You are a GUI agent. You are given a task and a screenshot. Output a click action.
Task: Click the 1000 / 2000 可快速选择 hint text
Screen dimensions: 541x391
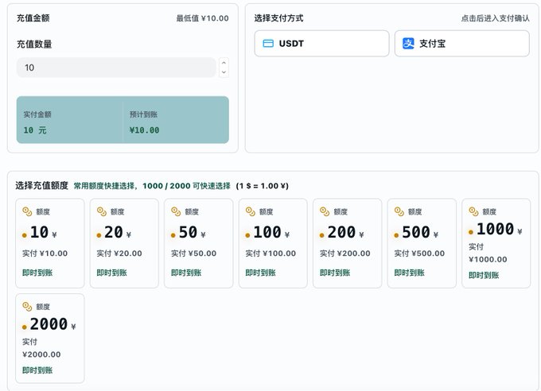click(186, 186)
